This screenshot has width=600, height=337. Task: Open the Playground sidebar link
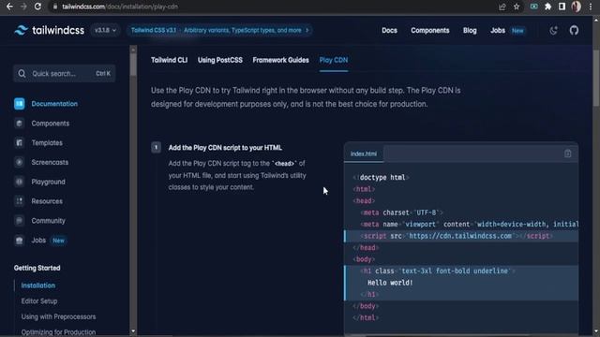click(x=48, y=182)
